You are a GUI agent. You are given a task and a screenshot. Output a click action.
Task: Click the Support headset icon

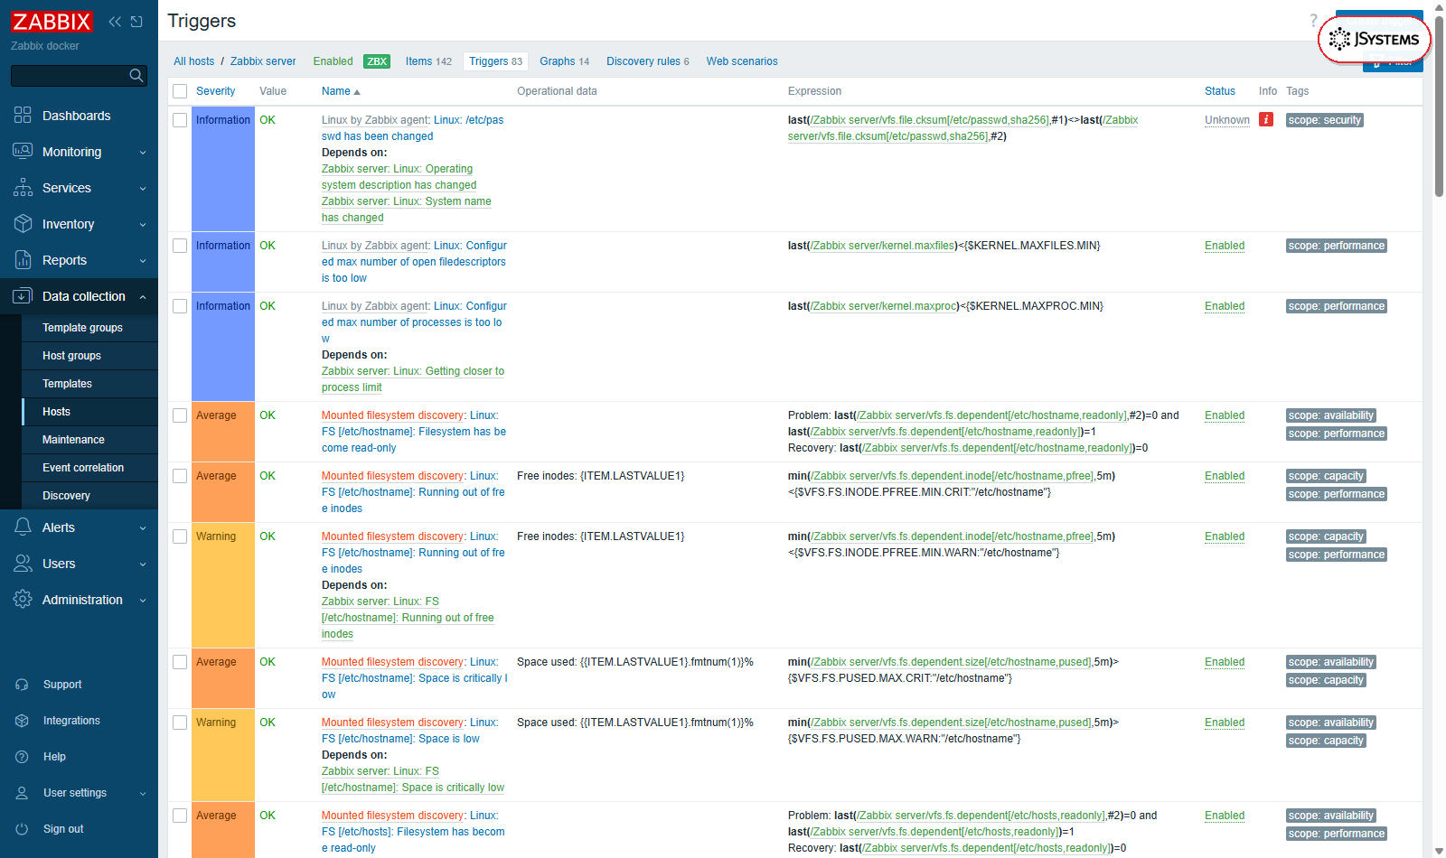pyautogui.click(x=22, y=685)
